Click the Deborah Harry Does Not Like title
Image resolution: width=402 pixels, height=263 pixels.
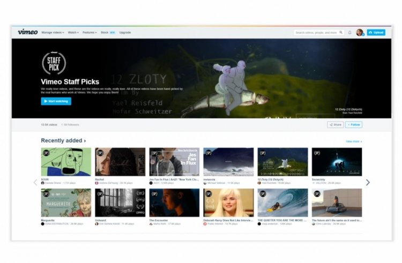[228, 220]
